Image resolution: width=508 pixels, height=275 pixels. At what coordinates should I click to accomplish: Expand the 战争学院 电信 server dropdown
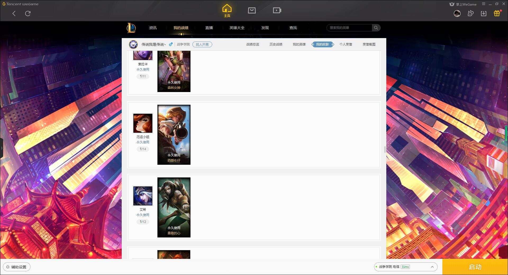[406, 267]
